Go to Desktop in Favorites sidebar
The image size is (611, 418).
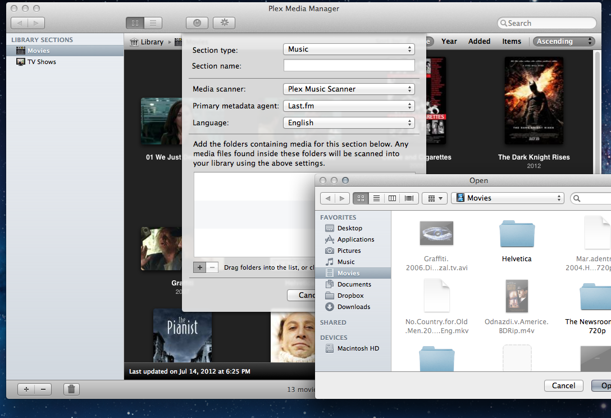click(x=353, y=228)
